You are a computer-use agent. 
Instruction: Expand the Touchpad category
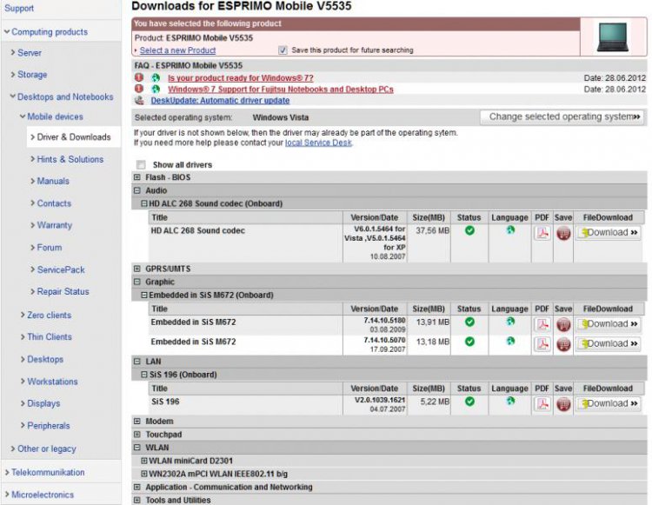pyautogui.click(x=137, y=435)
